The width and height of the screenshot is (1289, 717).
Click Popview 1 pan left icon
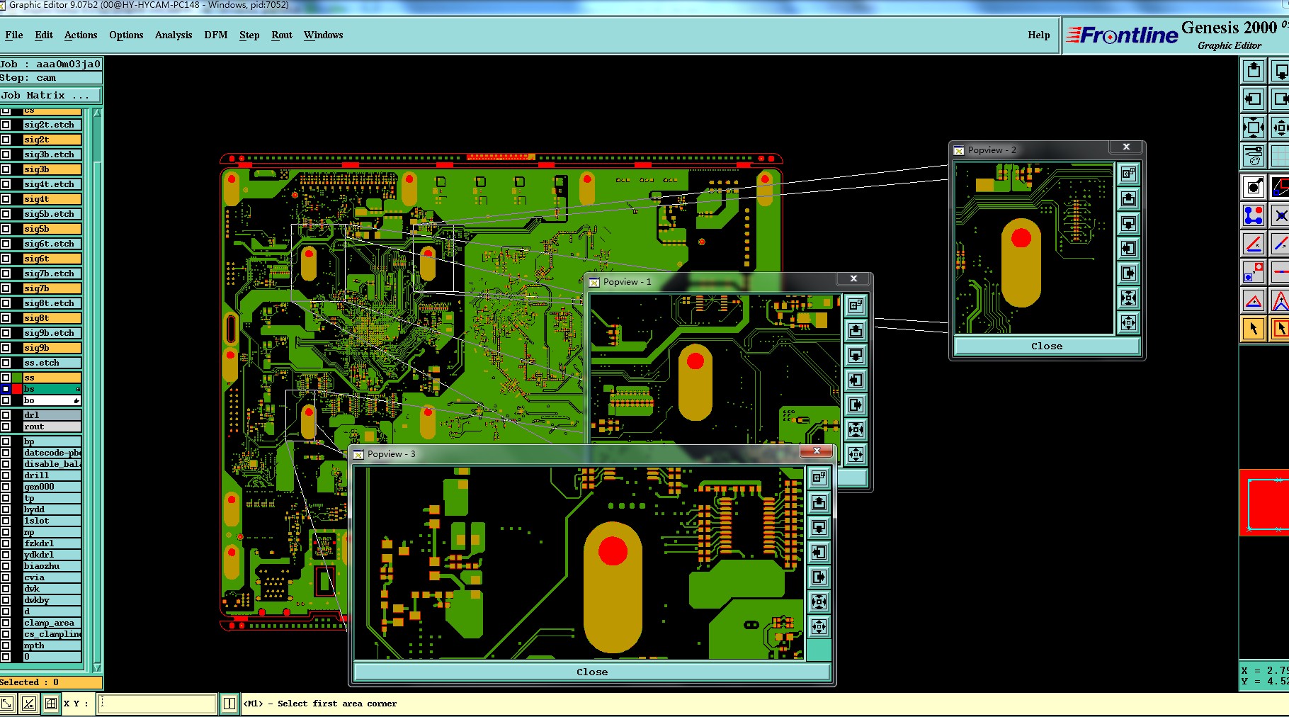point(856,380)
